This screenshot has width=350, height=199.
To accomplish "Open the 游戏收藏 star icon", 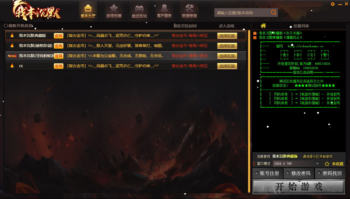I will [114, 8].
